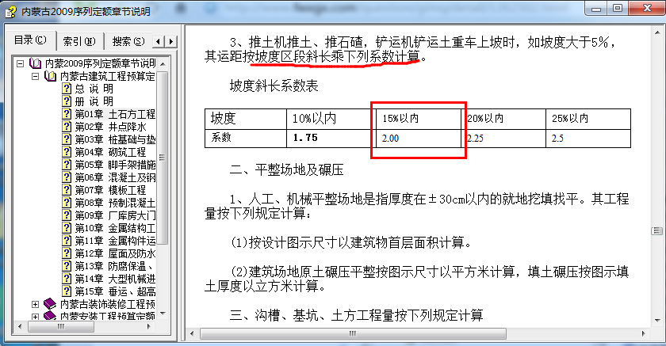Click the help file icon in the title bar
This screenshot has height=346, width=666.
click(x=10, y=11)
